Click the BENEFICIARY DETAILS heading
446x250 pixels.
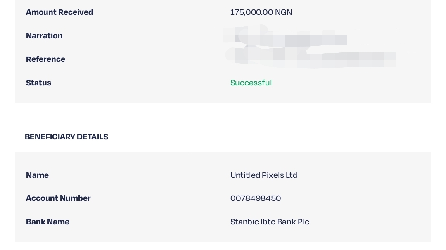tap(66, 137)
